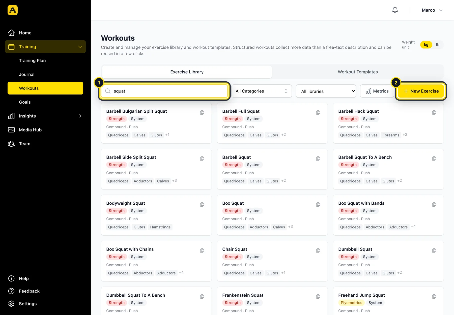
Task: Click the exercise search field containing squat
Action: (x=164, y=91)
